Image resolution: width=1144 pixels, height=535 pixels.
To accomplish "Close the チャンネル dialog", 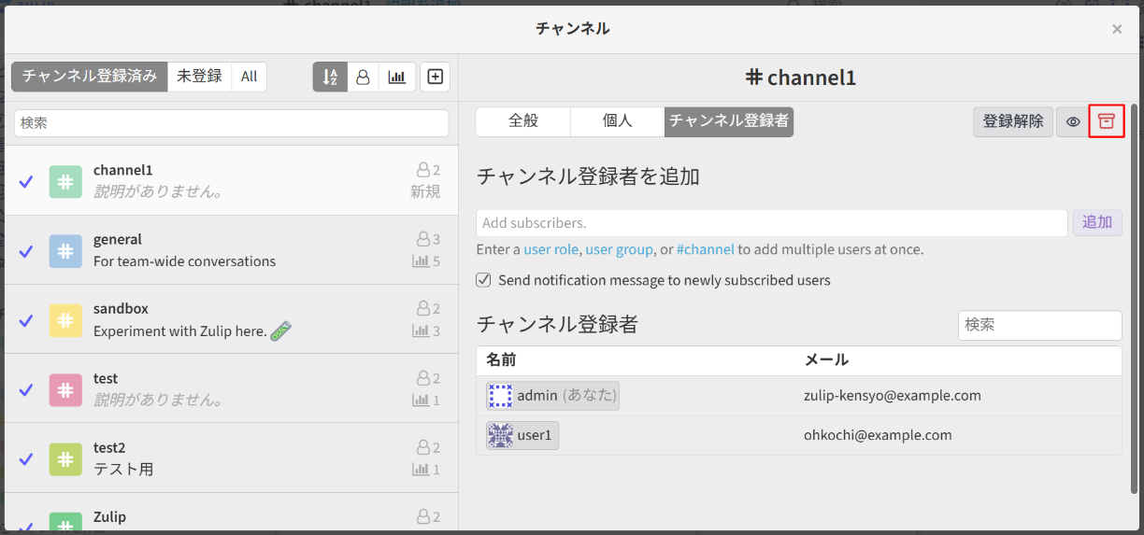I will 1117,29.
